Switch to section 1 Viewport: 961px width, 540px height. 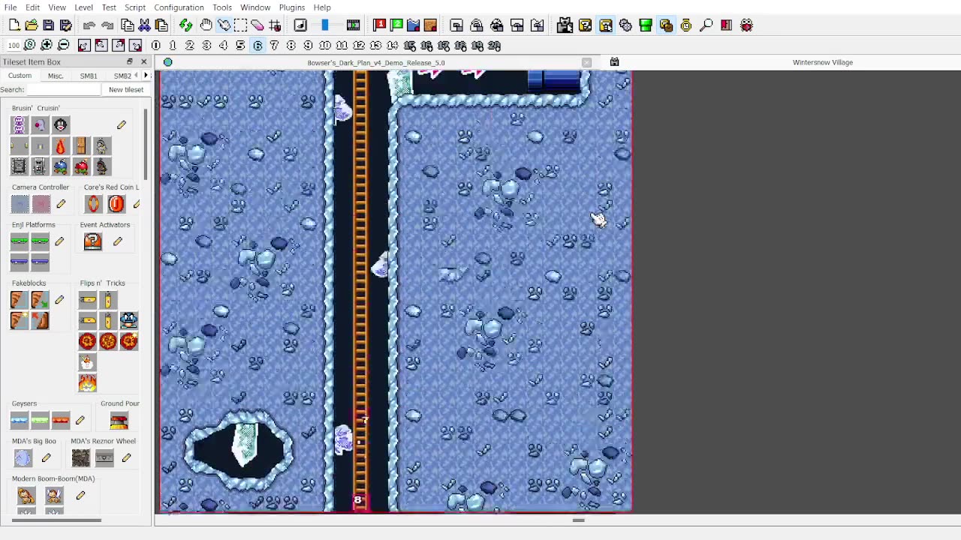pyautogui.click(x=173, y=46)
